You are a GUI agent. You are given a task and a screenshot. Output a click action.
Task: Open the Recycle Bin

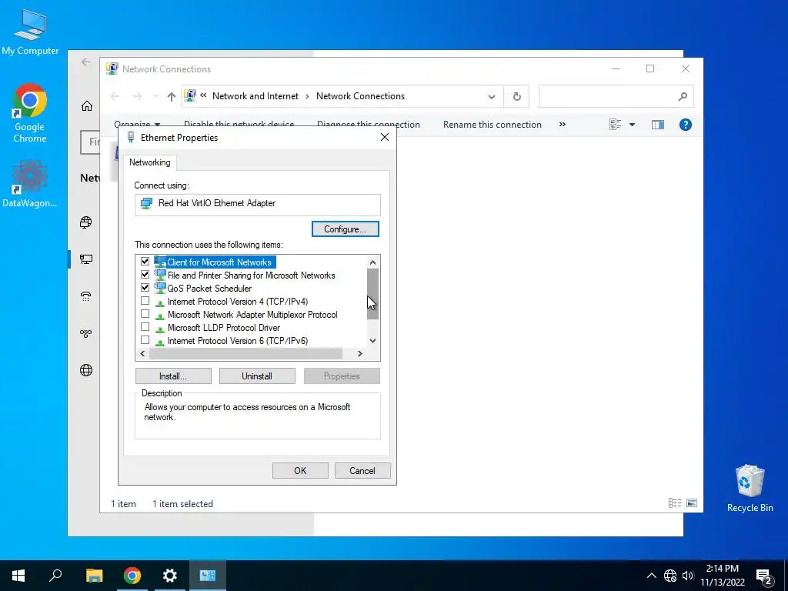tap(750, 489)
